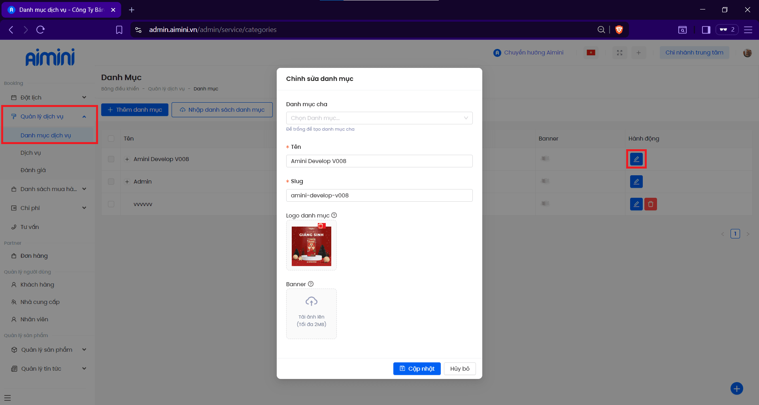Click the Slug input field
This screenshot has height=405, width=759.
[379, 195]
